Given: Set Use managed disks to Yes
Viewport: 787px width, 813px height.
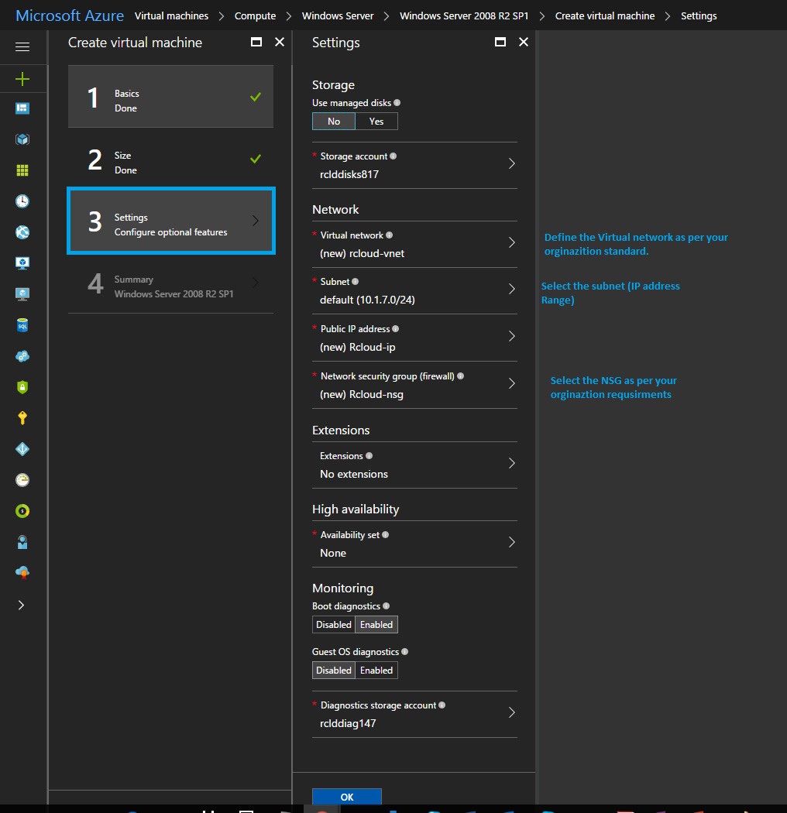Looking at the screenshot, I should click(376, 121).
